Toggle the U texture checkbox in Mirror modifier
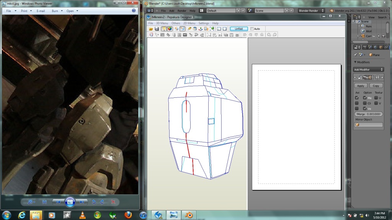Screen dimensions: 392x220 [376, 98]
